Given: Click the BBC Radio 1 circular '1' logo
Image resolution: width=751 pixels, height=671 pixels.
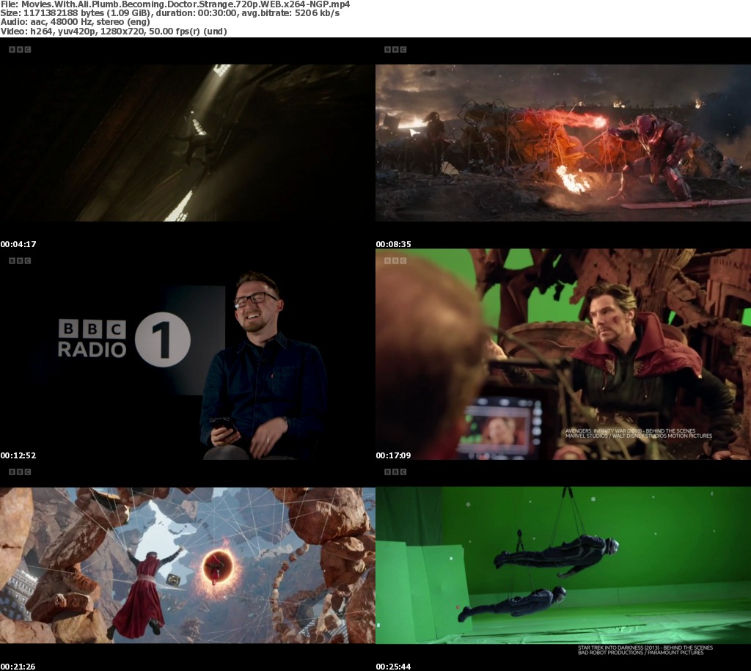Looking at the screenshot, I should pos(162,339).
